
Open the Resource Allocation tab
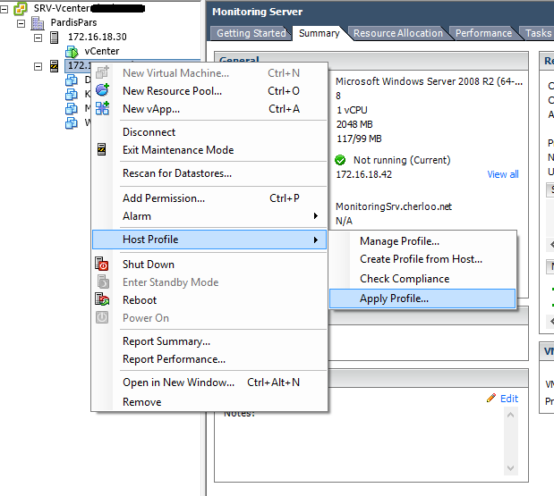click(x=398, y=33)
